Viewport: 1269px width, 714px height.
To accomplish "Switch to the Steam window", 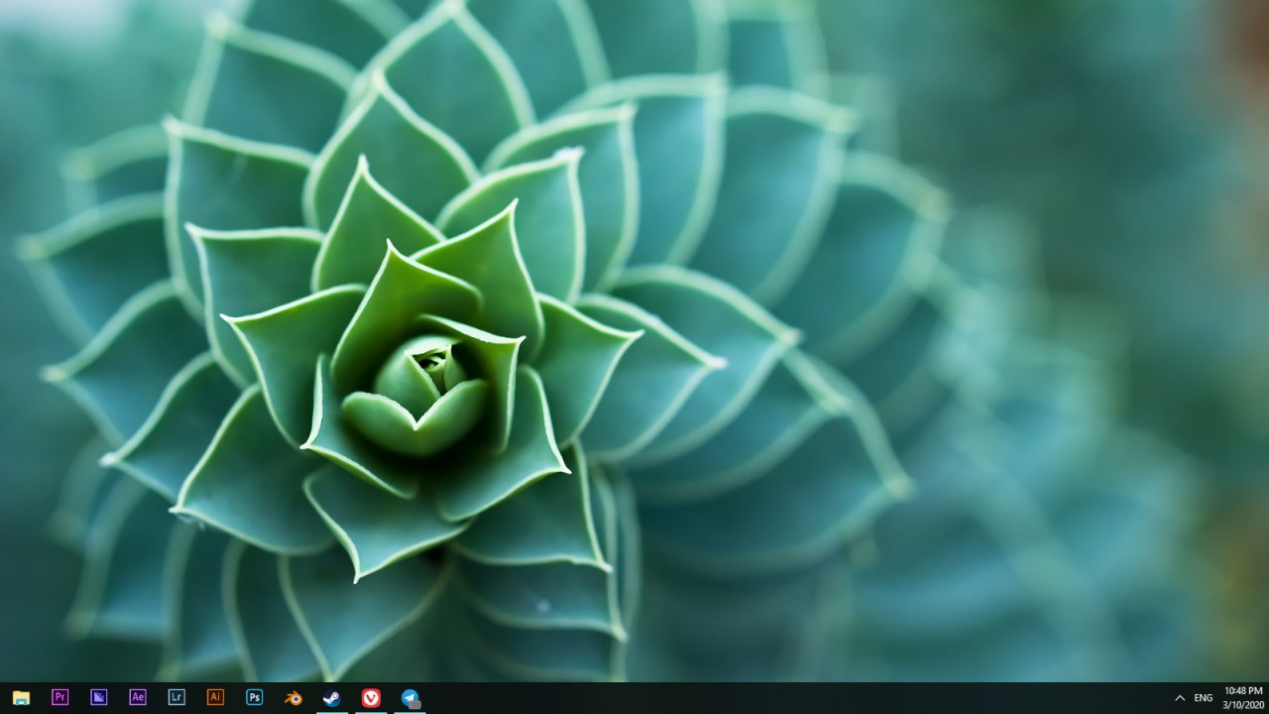I will [x=332, y=697].
